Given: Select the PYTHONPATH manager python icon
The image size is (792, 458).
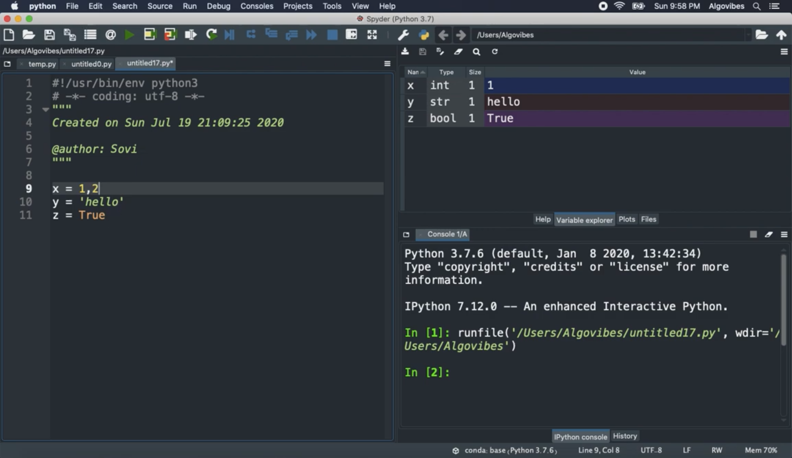Looking at the screenshot, I should [423, 34].
